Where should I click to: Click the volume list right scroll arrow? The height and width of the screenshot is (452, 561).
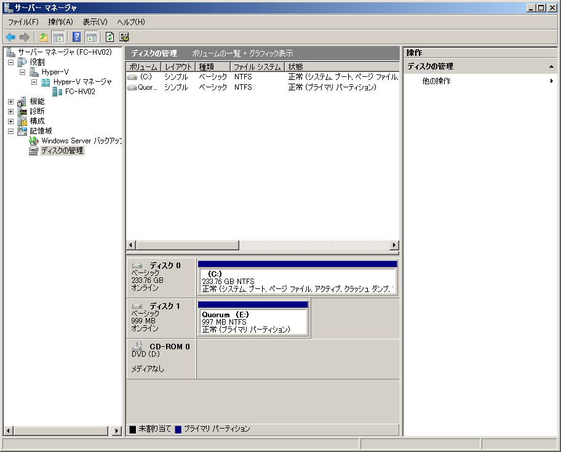tap(394, 245)
